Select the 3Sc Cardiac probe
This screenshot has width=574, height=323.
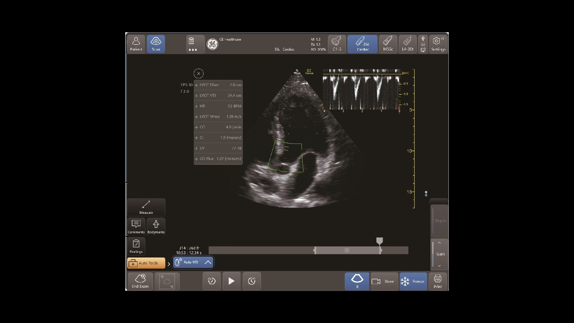point(362,44)
